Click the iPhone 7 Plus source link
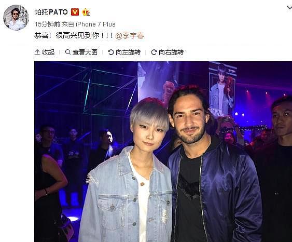This screenshot has height=242, width=292. tap(95, 24)
